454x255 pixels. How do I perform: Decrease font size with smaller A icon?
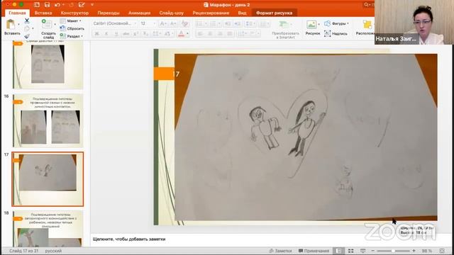point(173,23)
